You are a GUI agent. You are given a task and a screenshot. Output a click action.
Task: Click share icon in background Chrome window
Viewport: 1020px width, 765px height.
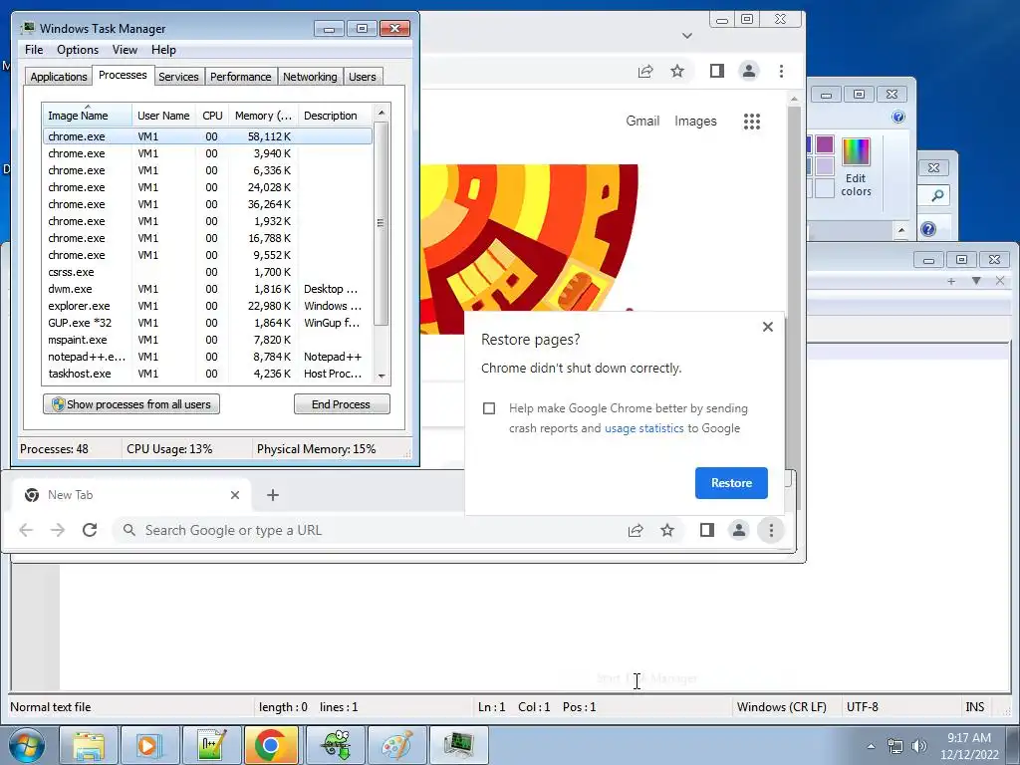click(645, 71)
